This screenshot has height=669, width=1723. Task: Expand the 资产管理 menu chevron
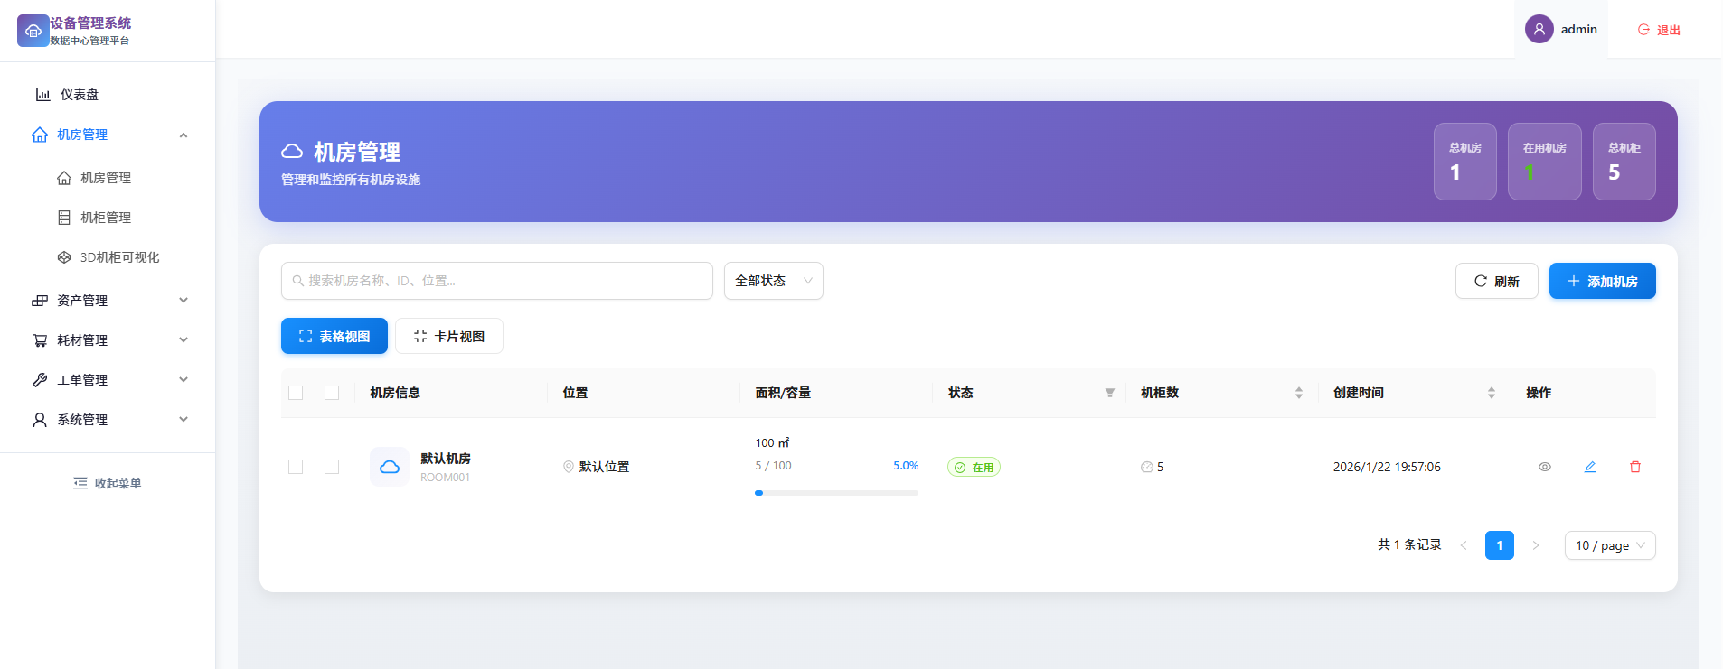[184, 301]
